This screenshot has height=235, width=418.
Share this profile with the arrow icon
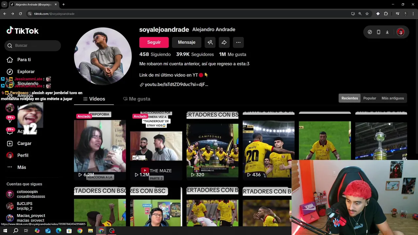point(224,42)
